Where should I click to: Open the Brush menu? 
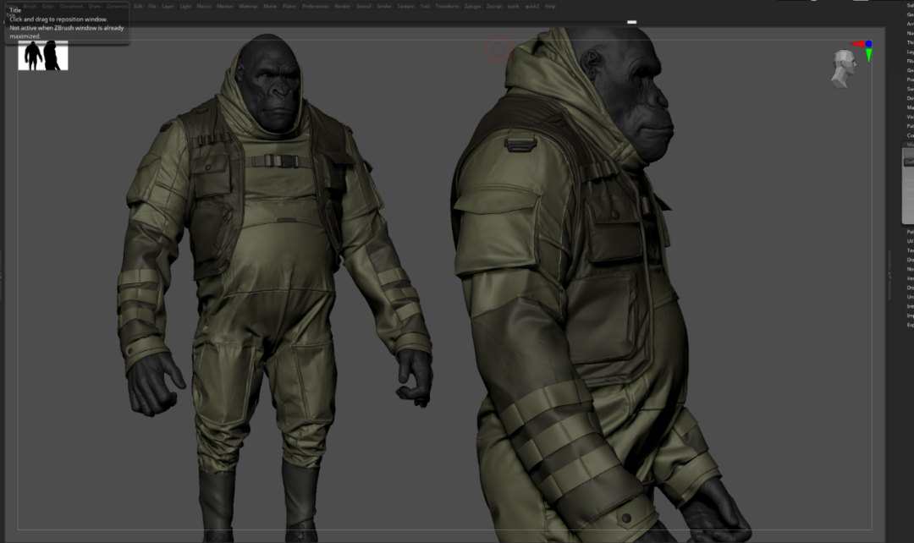point(30,7)
